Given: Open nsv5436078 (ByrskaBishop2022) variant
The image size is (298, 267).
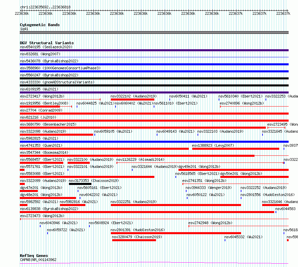Looking at the screenshot, I should click(x=49, y=61).
